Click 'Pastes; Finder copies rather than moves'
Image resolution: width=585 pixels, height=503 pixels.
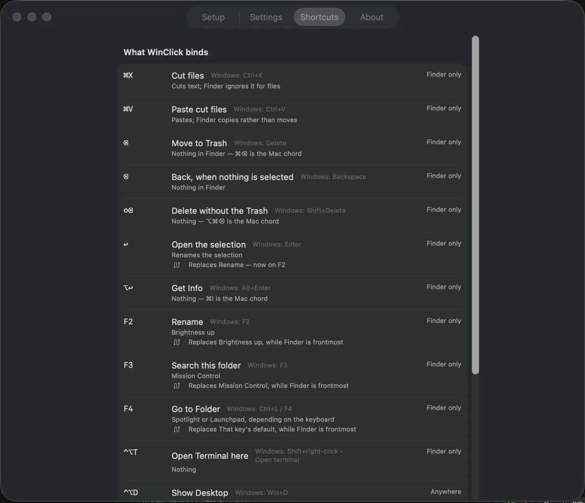pos(234,120)
